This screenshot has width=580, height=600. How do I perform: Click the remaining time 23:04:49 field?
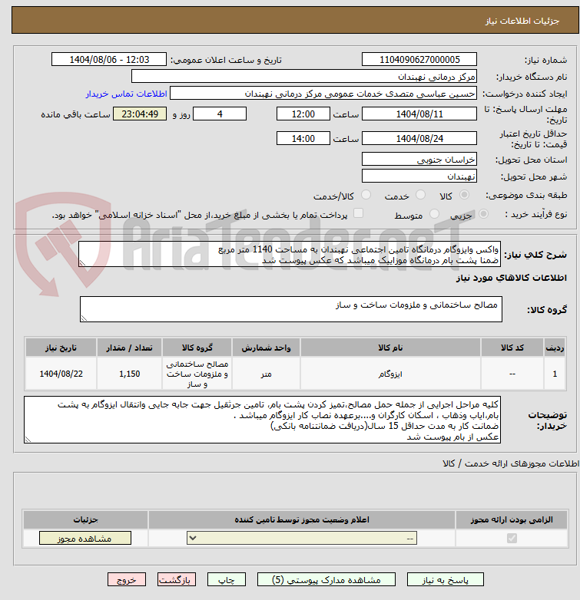[140, 114]
